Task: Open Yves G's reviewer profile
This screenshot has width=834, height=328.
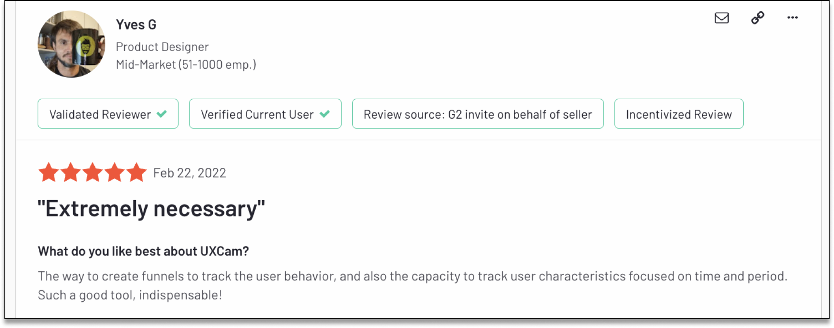Action: pos(136,24)
